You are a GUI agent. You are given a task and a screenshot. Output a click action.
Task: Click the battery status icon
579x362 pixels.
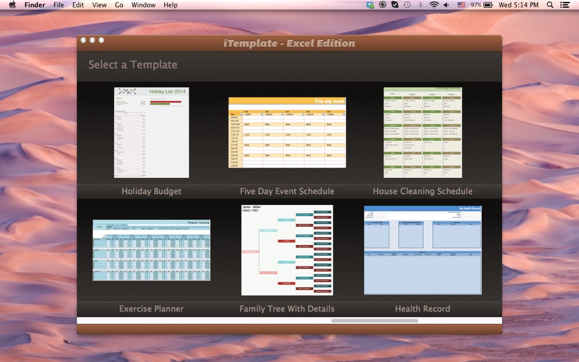click(x=488, y=5)
